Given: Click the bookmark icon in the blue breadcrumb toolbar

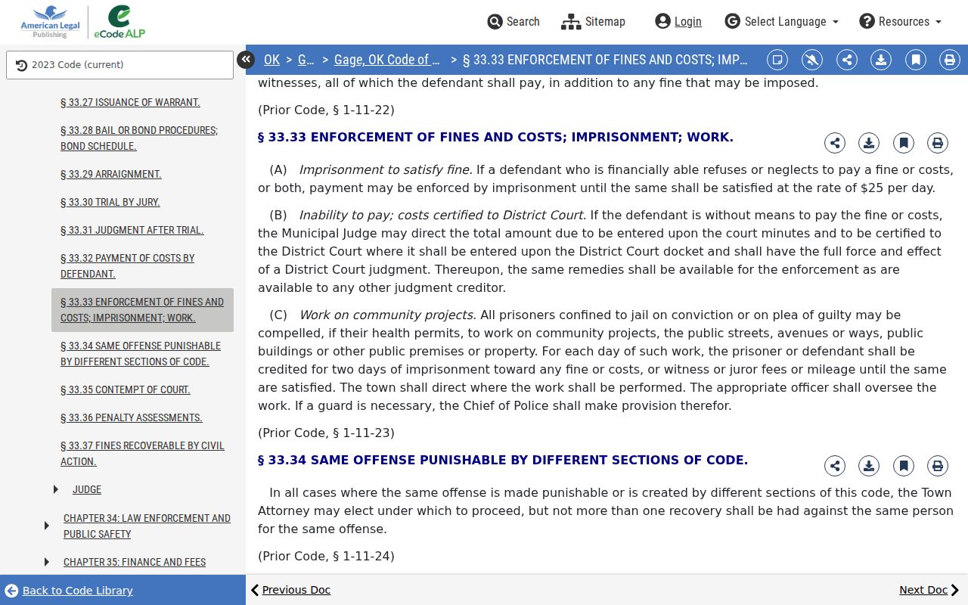Looking at the screenshot, I should [916, 60].
